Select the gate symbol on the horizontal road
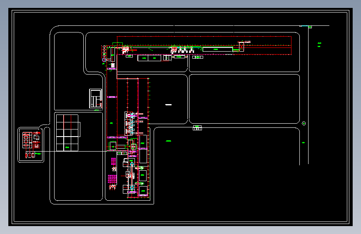 pyautogui.click(x=197, y=128)
